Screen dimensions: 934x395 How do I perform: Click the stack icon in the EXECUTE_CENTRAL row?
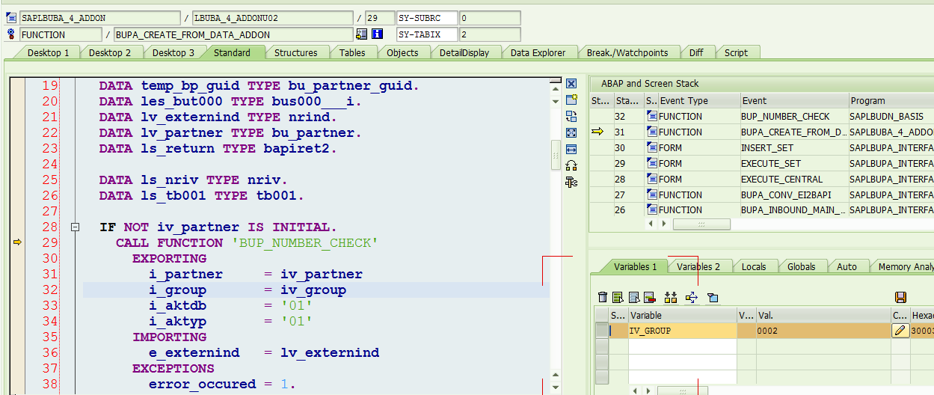tap(652, 179)
